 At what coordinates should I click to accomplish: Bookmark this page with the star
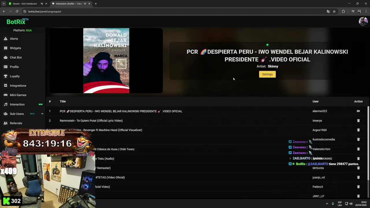tap(334, 12)
